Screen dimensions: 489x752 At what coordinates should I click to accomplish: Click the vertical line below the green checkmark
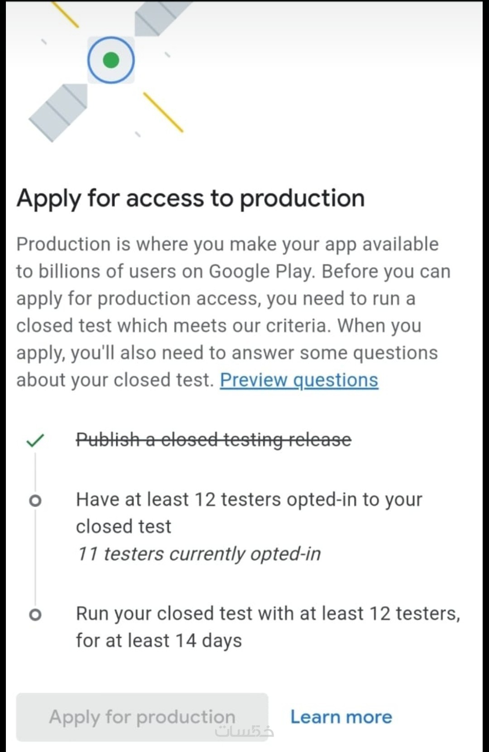pos(35,471)
